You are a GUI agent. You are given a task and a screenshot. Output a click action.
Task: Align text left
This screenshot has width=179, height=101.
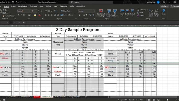[x=46, y=15]
